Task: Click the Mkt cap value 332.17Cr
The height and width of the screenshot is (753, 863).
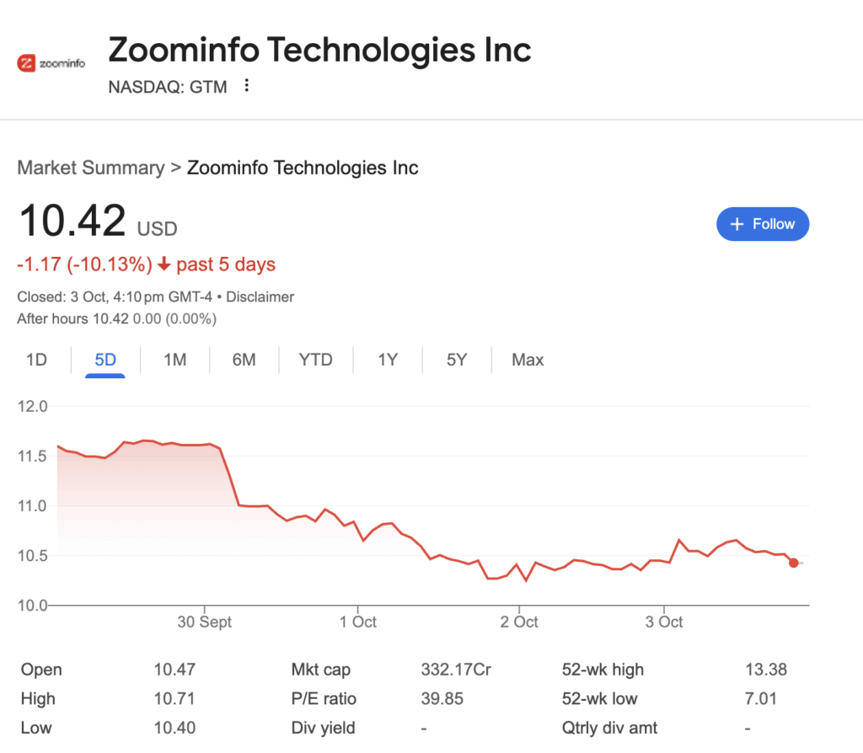Action: click(x=455, y=670)
